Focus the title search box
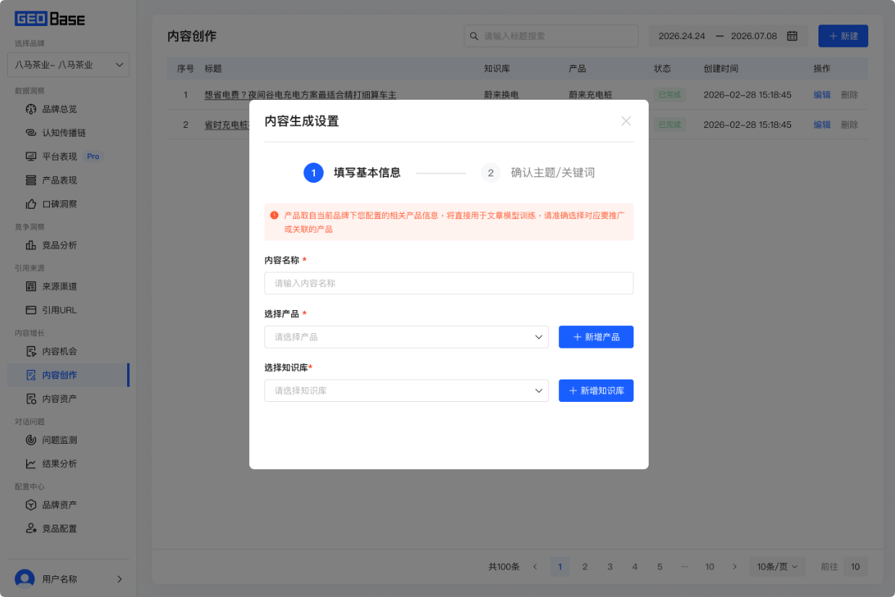 (551, 36)
